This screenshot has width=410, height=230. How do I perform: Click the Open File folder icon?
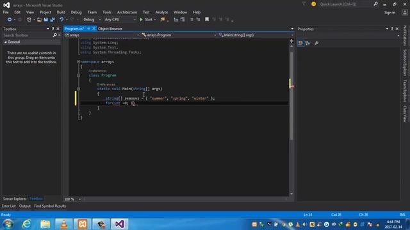click(x=39, y=20)
